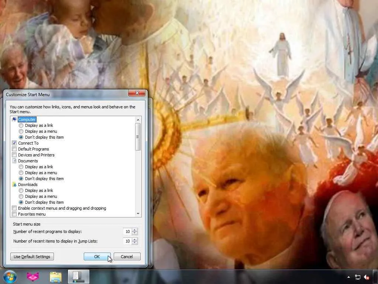Enable the Default Programs checkbox
378x284 pixels.
pyautogui.click(x=14, y=149)
